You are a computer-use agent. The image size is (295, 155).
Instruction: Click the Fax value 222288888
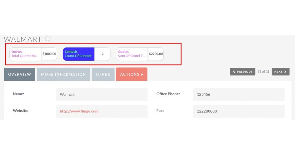click(x=239, y=111)
